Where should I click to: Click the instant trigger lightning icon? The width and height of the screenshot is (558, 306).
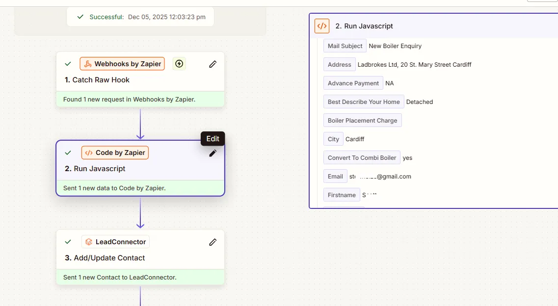click(x=179, y=64)
